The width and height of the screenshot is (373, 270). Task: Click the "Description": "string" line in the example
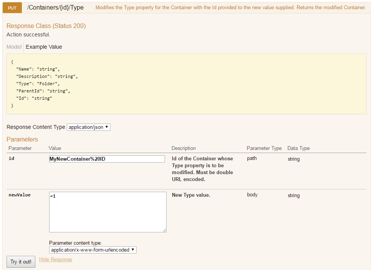47,76
